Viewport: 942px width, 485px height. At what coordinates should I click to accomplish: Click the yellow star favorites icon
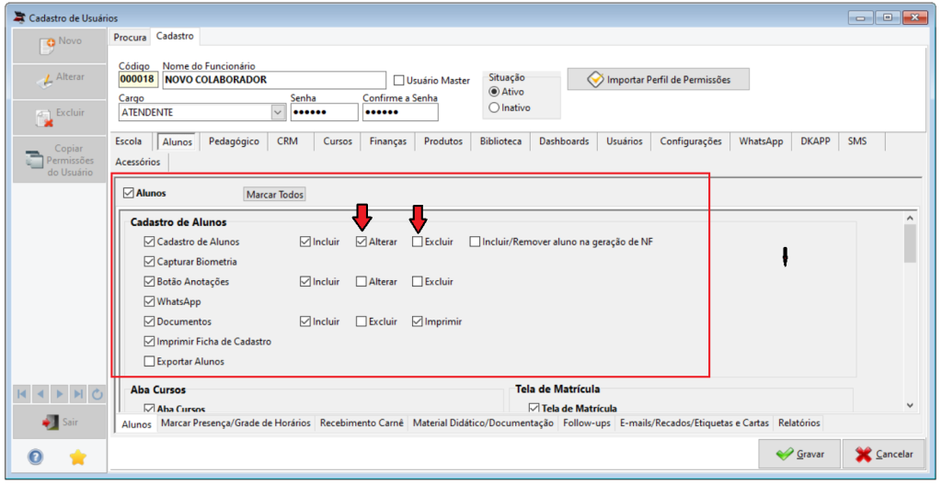point(77,457)
